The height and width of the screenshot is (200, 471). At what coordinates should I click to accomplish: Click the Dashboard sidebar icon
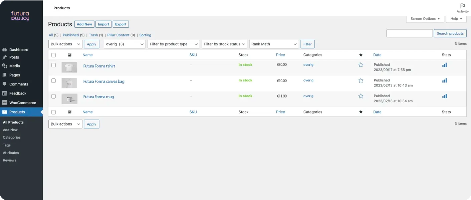(x=4, y=50)
